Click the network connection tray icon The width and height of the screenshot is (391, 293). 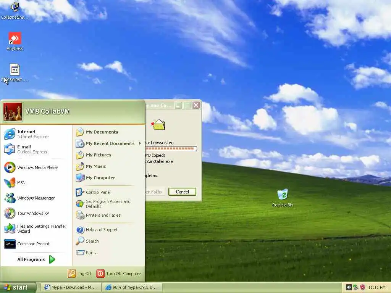[355, 288]
